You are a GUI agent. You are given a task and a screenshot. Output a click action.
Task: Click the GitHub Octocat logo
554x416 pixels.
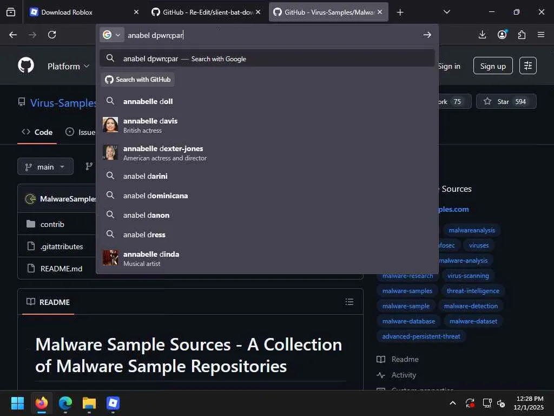point(26,66)
